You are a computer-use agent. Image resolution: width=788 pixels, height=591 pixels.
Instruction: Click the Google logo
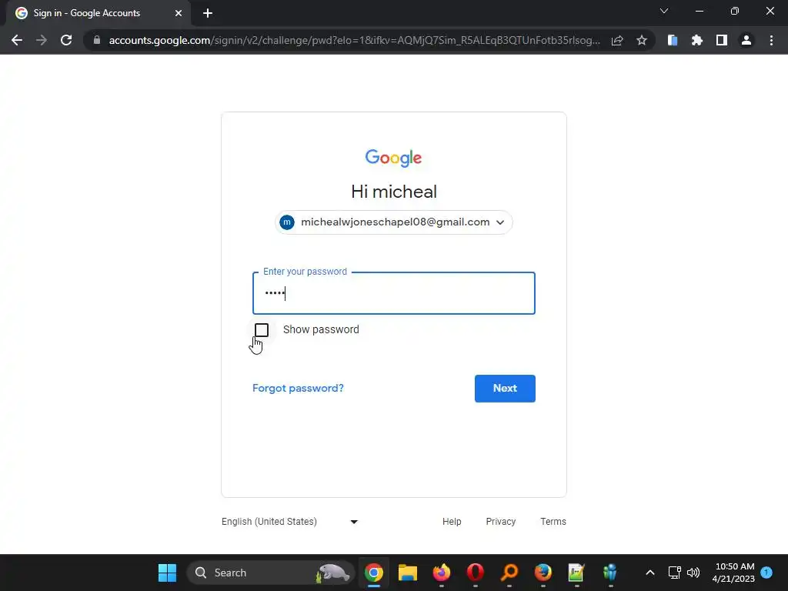tap(393, 157)
